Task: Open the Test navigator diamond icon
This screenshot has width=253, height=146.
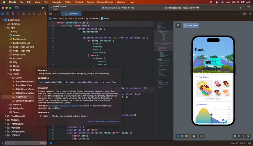Action: (29, 14)
